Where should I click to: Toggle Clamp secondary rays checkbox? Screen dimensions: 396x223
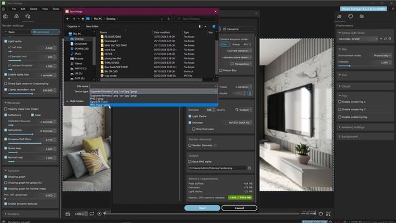[x=6, y=89]
